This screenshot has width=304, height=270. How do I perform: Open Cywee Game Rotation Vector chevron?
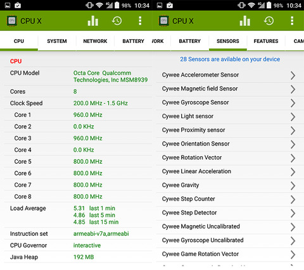click(x=293, y=254)
